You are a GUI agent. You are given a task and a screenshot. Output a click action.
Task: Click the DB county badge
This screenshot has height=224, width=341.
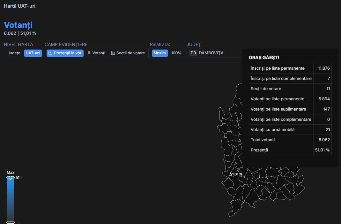(193, 53)
